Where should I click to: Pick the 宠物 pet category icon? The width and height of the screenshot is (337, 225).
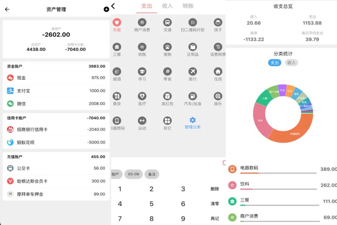(x=167, y=47)
